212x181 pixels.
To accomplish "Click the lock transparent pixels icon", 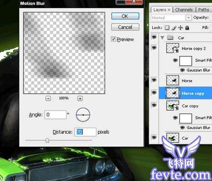I will pos(167,28).
